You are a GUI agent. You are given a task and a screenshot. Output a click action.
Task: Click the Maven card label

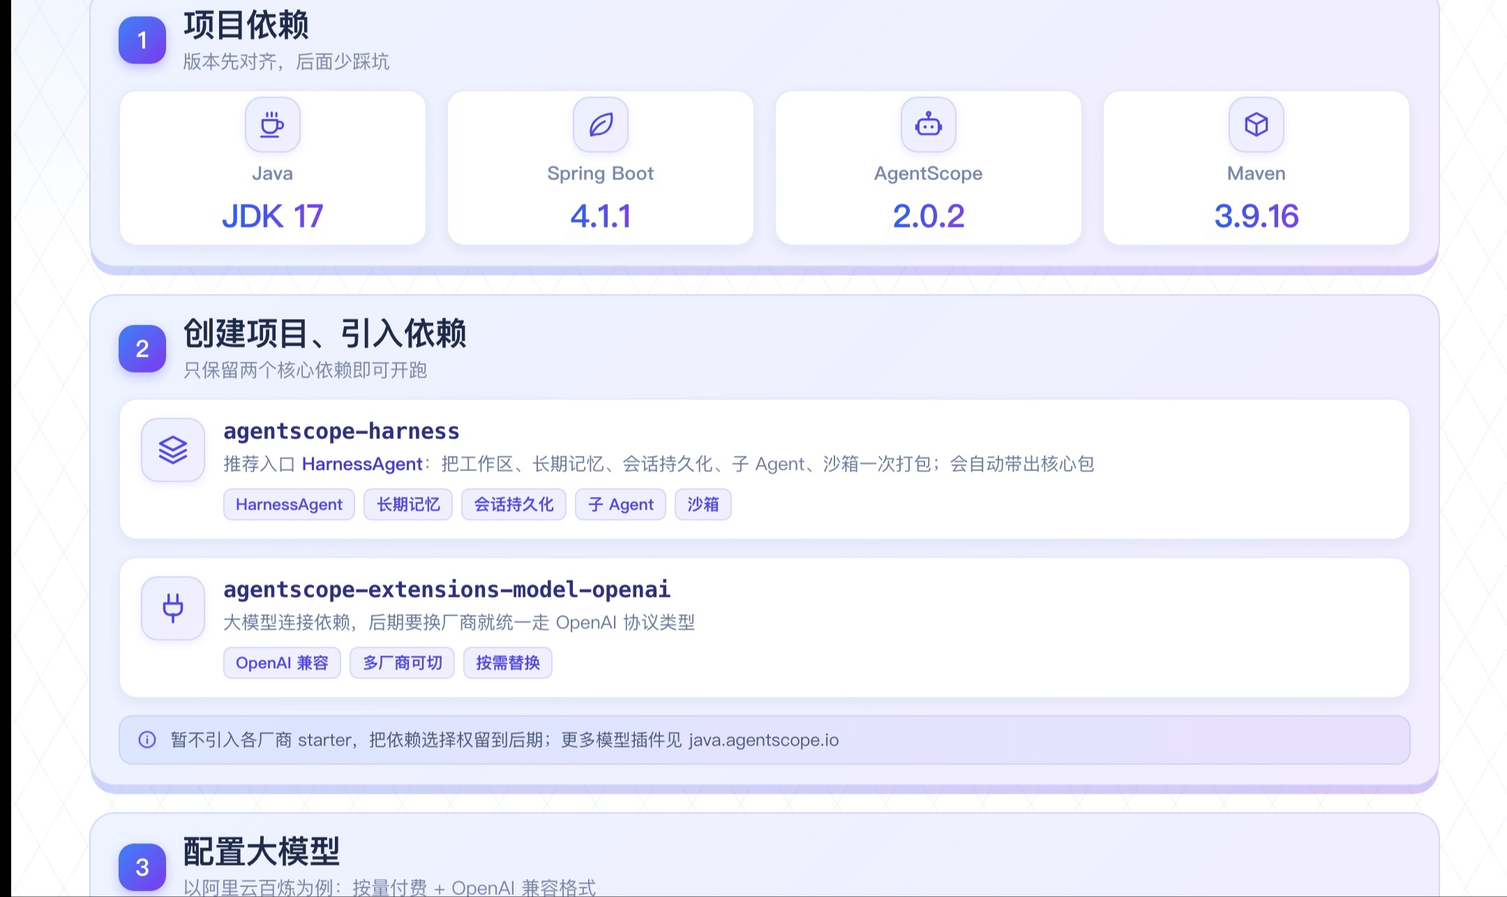pyautogui.click(x=1257, y=174)
